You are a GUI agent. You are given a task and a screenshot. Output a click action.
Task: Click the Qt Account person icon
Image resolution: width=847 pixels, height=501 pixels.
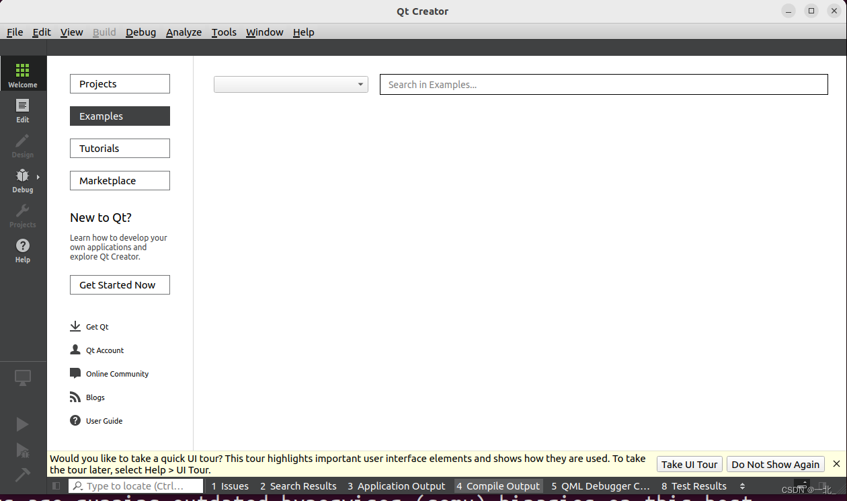pyautogui.click(x=75, y=350)
